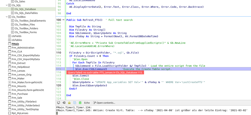Click line number 100 in the gutter
The image size is (251, 115).
(x=59, y=20)
